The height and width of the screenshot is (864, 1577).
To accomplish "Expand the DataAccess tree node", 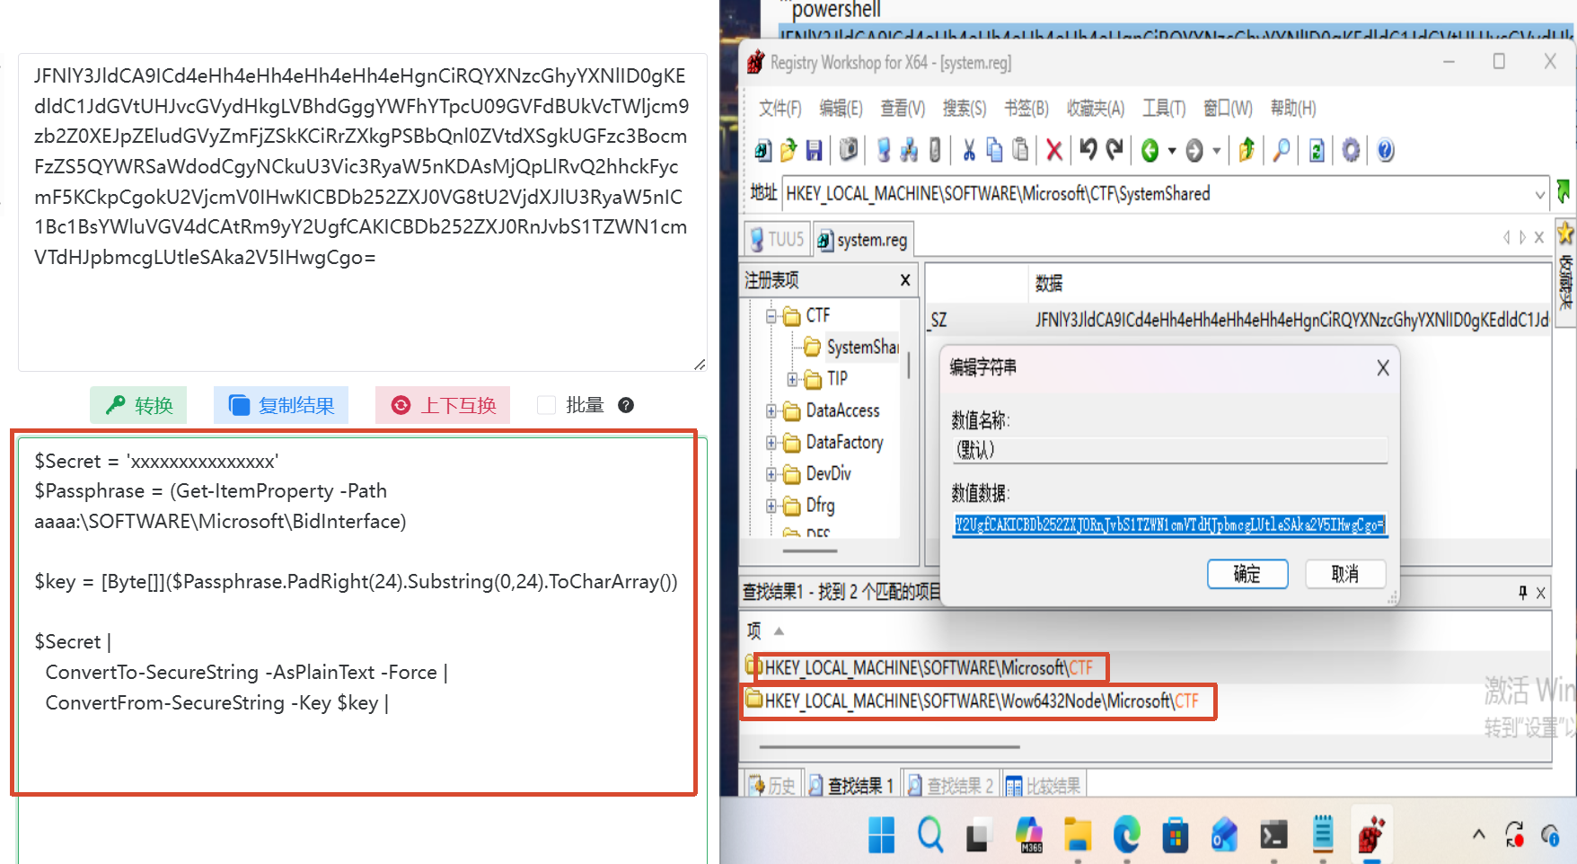I will (x=771, y=410).
